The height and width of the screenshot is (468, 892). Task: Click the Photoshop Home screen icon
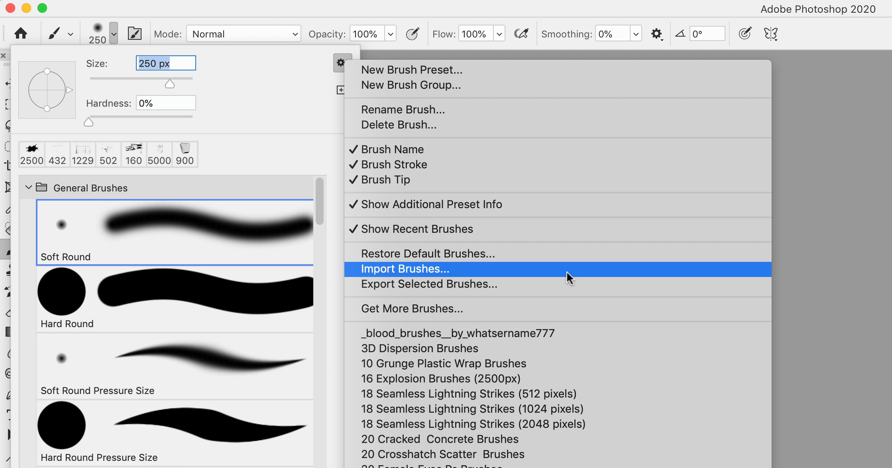[20, 33]
